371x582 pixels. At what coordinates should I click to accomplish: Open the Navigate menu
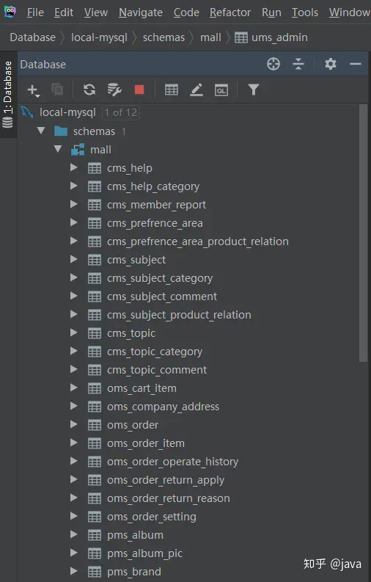(x=141, y=12)
